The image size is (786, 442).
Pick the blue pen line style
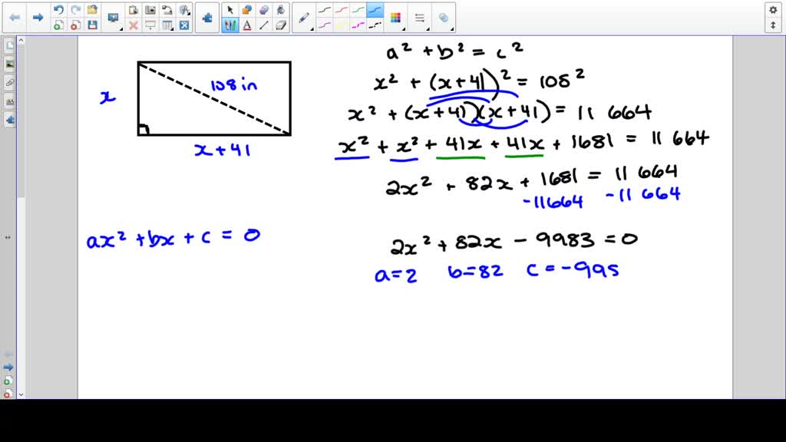tap(375, 11)
